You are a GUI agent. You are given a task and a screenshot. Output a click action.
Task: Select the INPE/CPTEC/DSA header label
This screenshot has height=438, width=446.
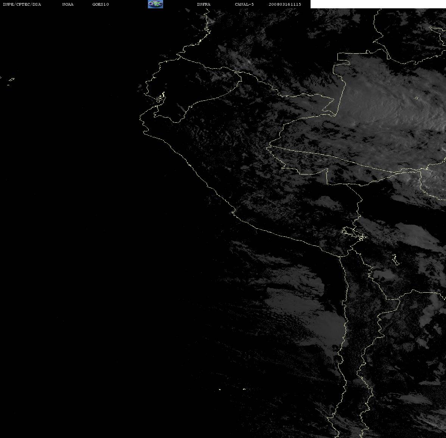click(22, 4)
